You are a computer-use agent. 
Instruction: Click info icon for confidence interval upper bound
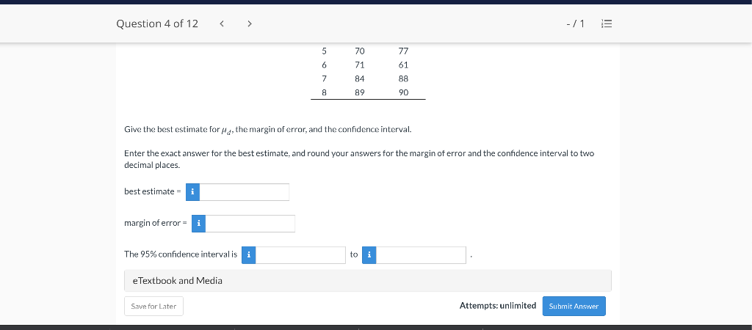point(369,255)
